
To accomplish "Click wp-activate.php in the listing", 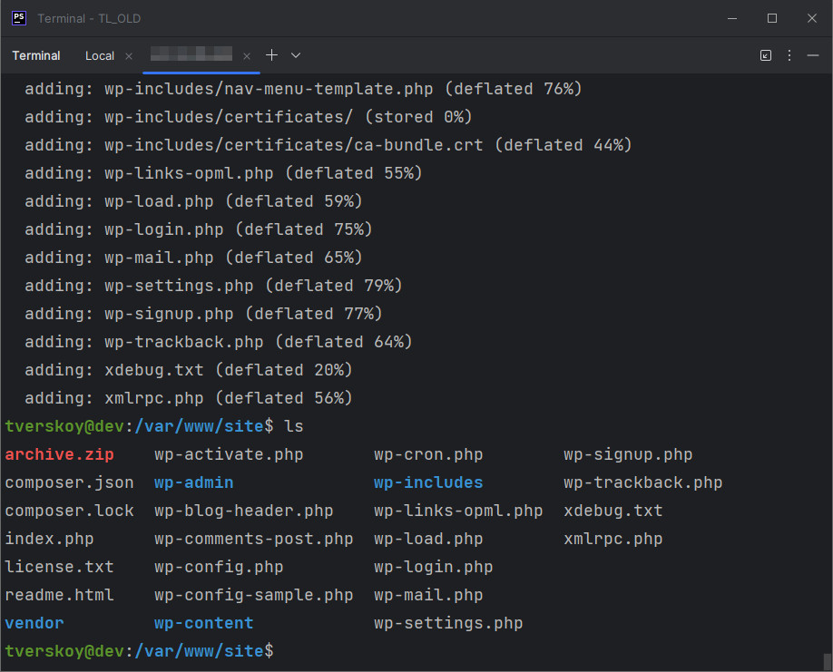I will 229,454.
